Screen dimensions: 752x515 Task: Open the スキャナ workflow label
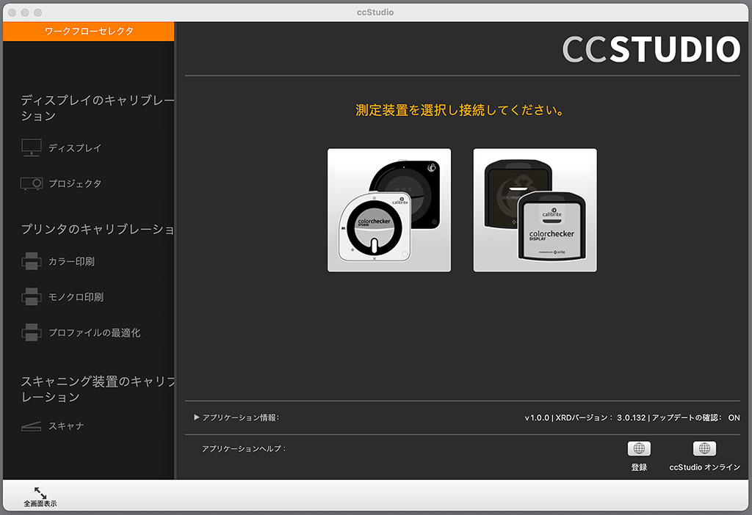click(66, 426)
